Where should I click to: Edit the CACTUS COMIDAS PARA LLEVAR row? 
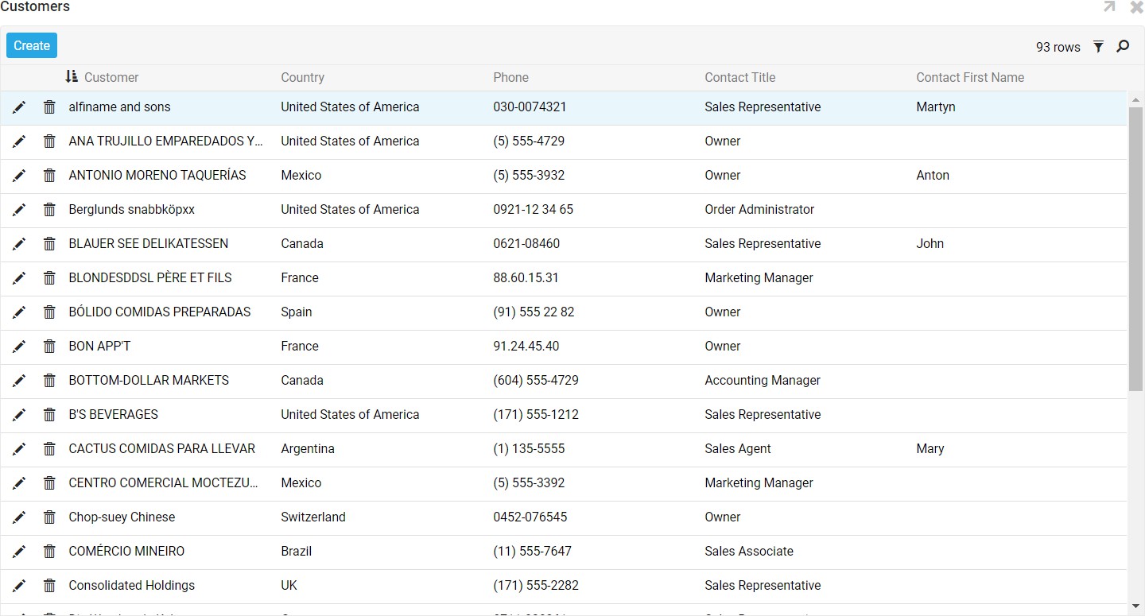[x=19, y=449]
